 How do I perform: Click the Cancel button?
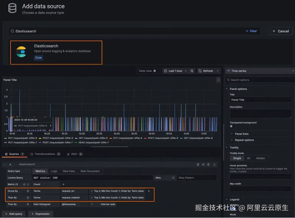click(x=281, y=31)
